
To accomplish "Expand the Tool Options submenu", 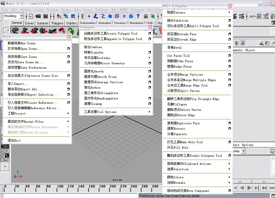I will coord(150,112).
